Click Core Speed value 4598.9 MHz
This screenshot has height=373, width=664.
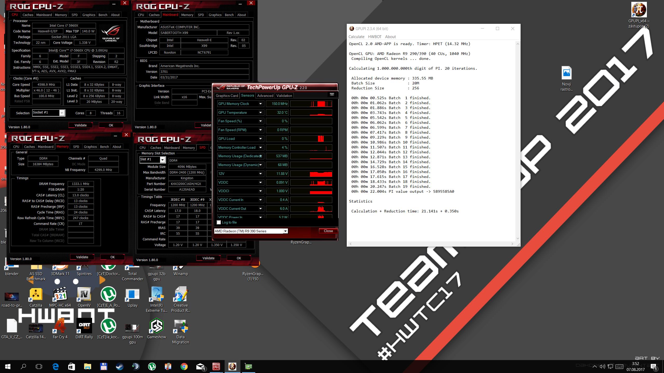click(x=46, y=84)
